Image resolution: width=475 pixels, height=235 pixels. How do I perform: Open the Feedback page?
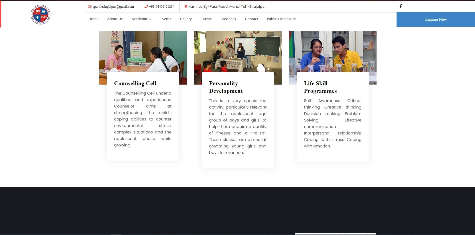click(228, 19)
